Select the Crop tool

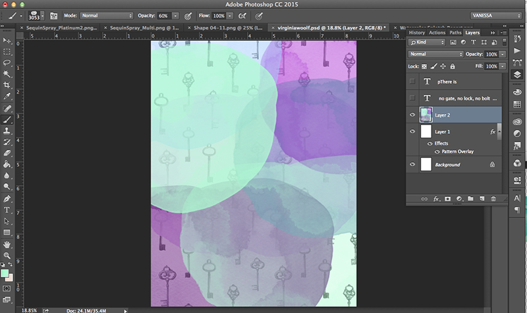[7, 85]
